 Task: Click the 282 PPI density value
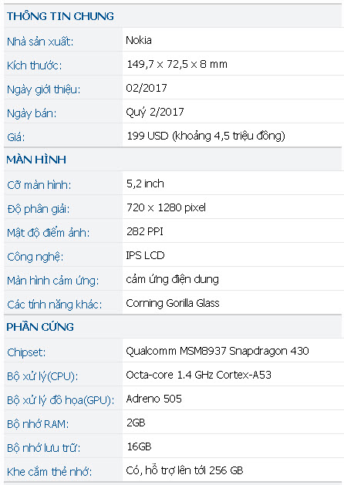tap(145, 231)
